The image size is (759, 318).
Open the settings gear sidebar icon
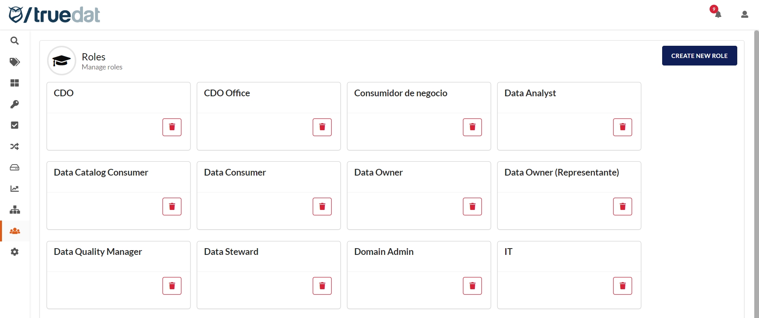[x=15, y=252]
